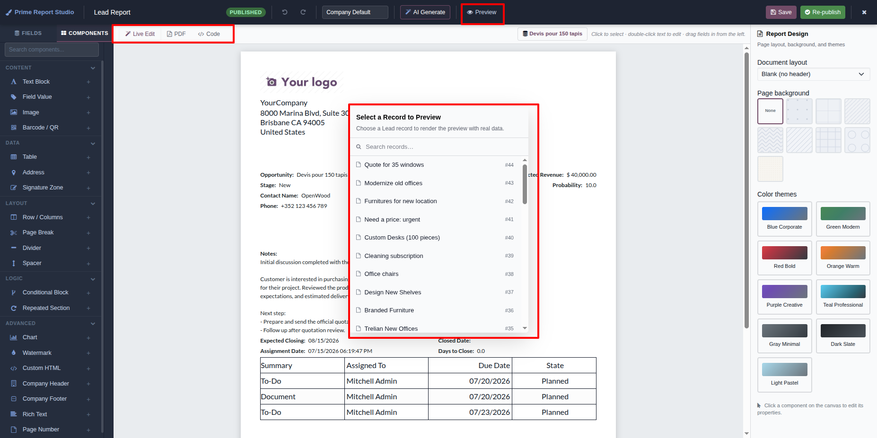Open the Company Default selector
Viewport: 877px width, 438px height.
[x=355, y=12]
